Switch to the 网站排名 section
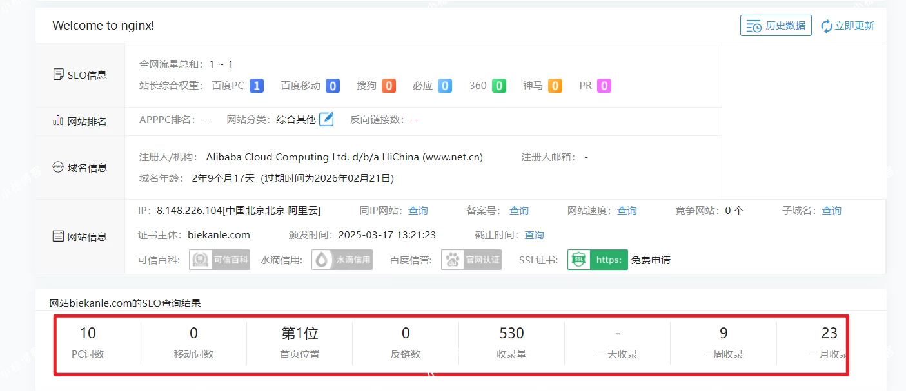This screenshot has height=391, width=906. tap(80, 120)
